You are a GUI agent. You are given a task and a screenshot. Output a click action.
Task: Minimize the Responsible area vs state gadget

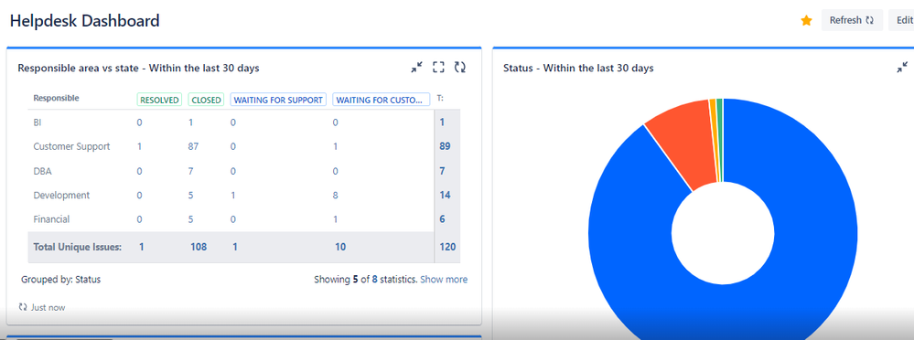click(416, 68)
